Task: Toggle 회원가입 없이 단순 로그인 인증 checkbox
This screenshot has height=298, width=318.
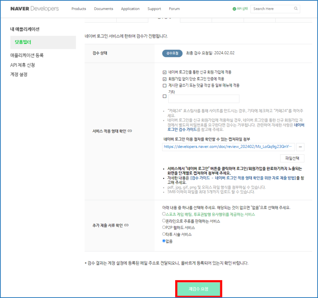Action: pyautogui.click(x=164, y=79)
